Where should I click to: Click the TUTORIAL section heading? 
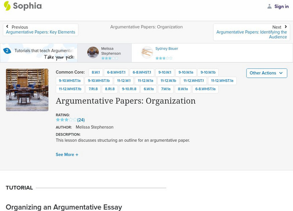tap(19, 188)
